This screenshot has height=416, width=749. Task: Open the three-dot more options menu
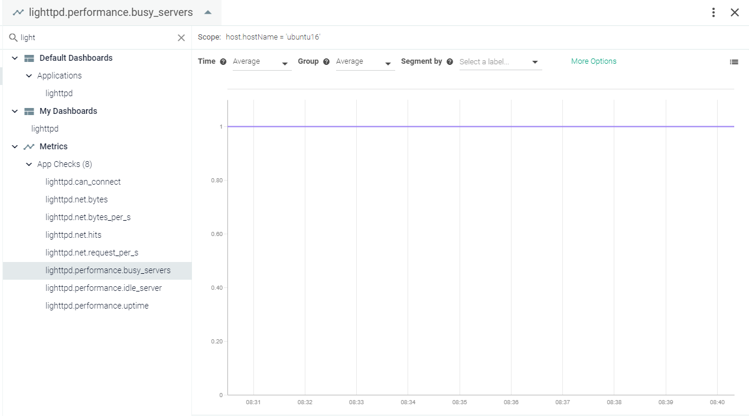[714, 12]
